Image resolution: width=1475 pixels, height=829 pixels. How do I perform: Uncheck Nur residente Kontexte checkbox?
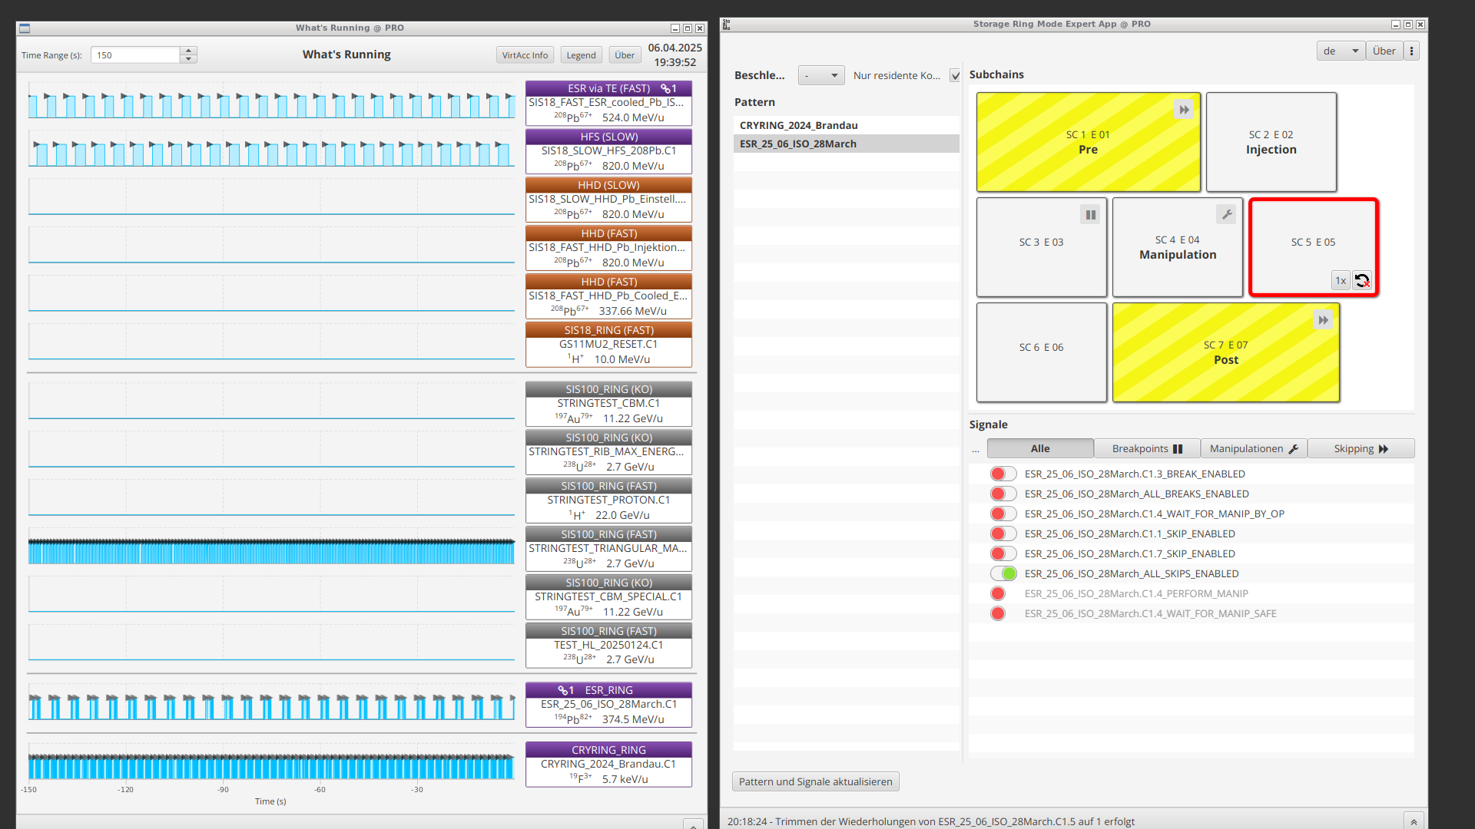(955, 75)
